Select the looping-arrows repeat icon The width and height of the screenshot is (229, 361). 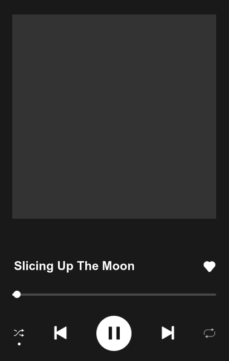click(x=209, y=333)
